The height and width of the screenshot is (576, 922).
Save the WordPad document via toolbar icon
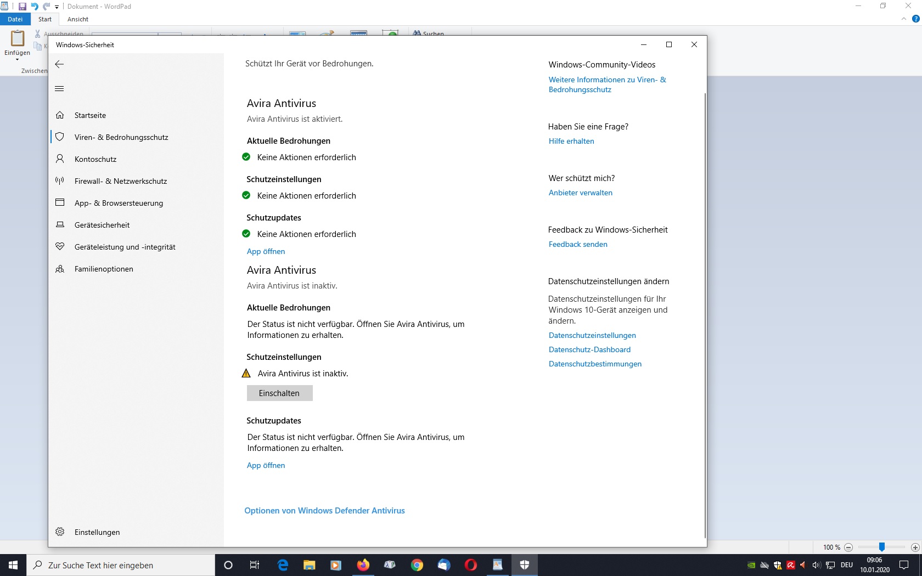22,7
